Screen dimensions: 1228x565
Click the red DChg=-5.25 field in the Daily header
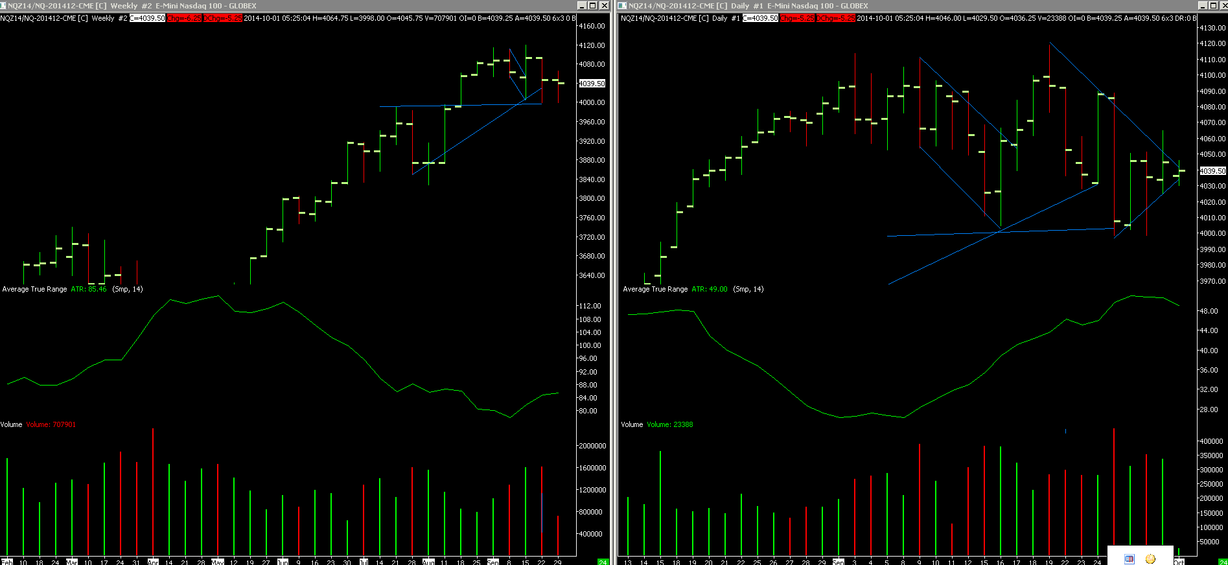(x=835, y=18)
